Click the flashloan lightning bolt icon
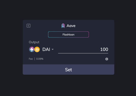Screen dimensions: 136x96 [x=32, y=49]
